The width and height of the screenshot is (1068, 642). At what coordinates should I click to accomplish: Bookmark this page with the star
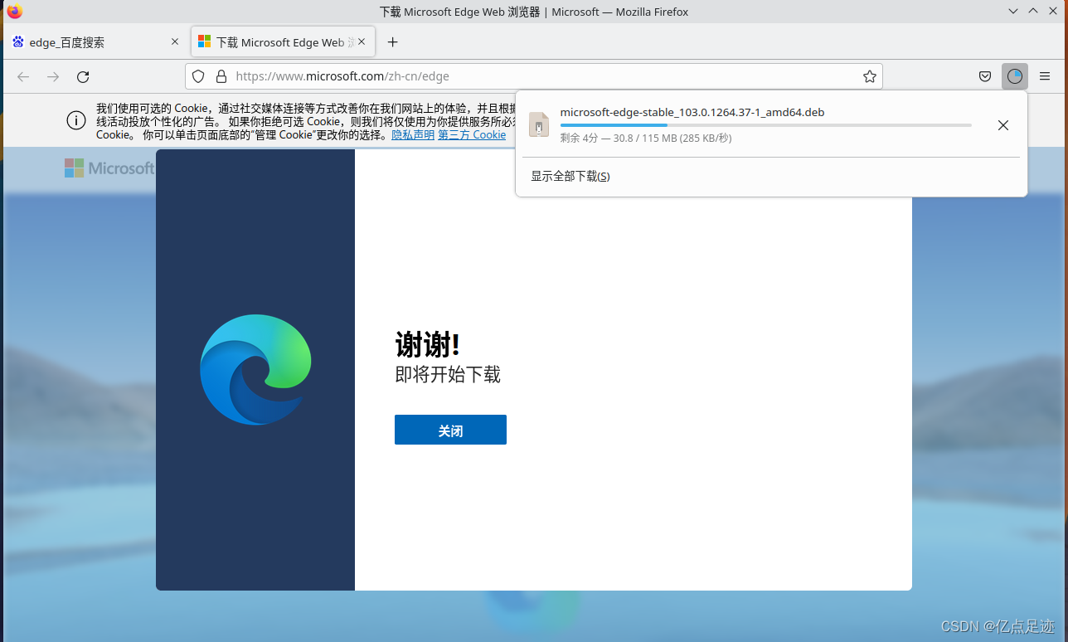869,76
